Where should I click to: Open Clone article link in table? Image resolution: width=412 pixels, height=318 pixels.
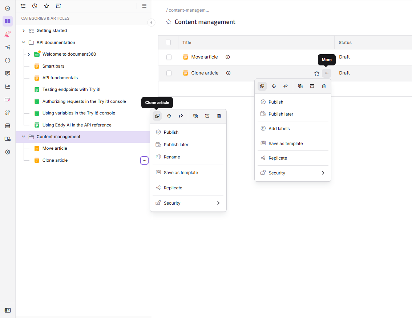pyautogui.click(x=205, y=73)
